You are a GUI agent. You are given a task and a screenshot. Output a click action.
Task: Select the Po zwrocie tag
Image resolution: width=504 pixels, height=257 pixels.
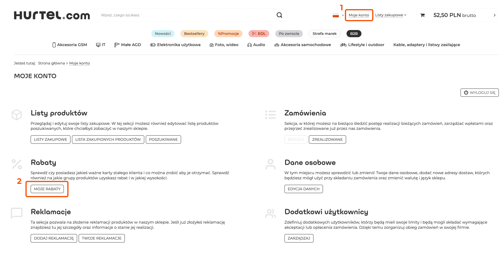[289, 34]
